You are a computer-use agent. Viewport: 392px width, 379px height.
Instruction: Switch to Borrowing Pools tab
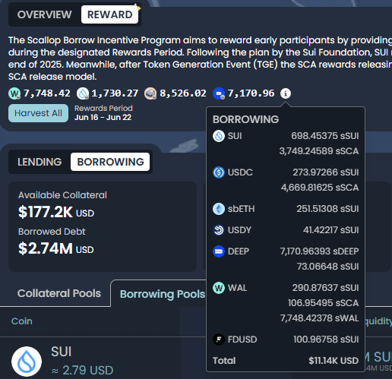163,294
